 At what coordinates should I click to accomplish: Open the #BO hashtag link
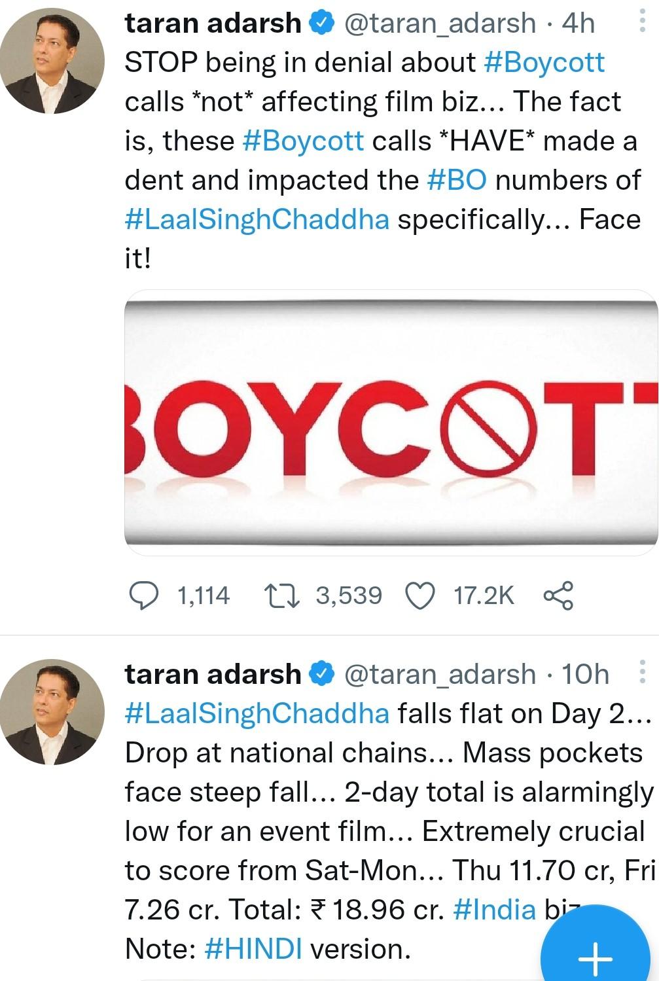pos(457,180)
